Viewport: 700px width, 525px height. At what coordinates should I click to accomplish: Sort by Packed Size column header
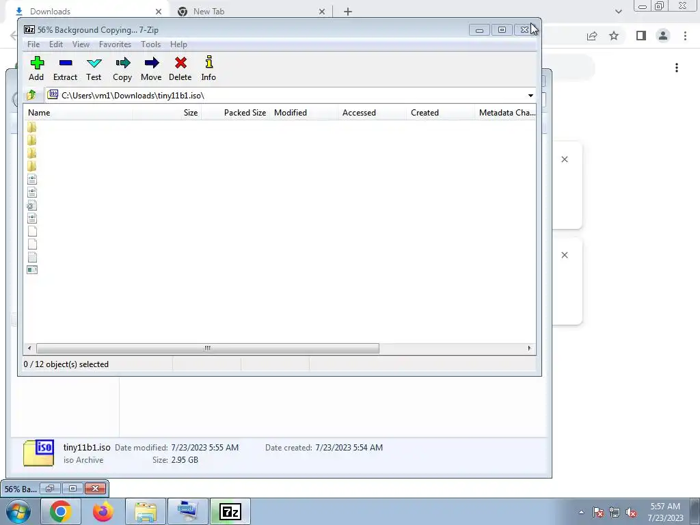click(x=236, y=113)
